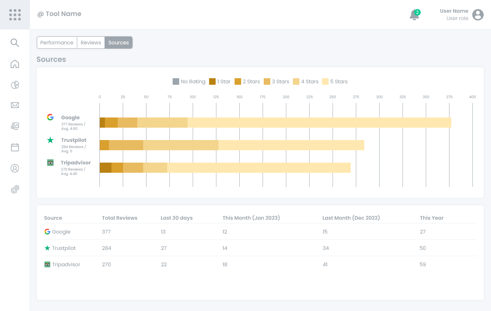491x311 pixels.
Task: Open the mail envelope icon
Action: pyautogui.click(x=15, y=105)
